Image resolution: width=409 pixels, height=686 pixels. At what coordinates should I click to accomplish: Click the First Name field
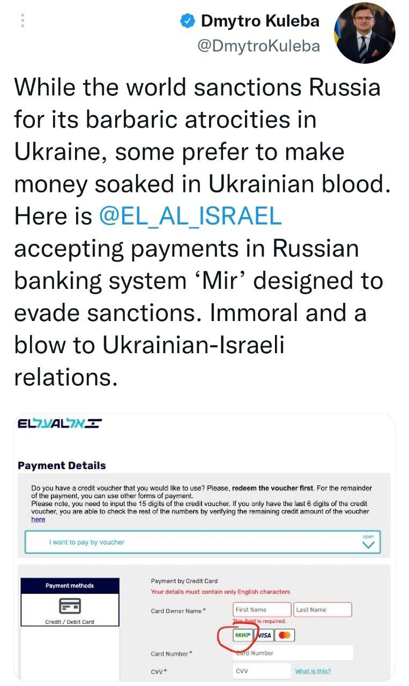pyautogui.click(x=262, y=609)
